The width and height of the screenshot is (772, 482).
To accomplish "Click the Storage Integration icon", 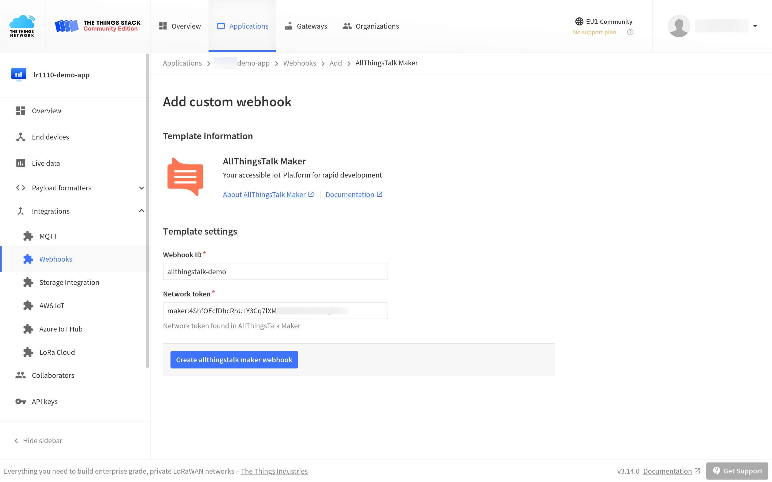I will [28, 282].
